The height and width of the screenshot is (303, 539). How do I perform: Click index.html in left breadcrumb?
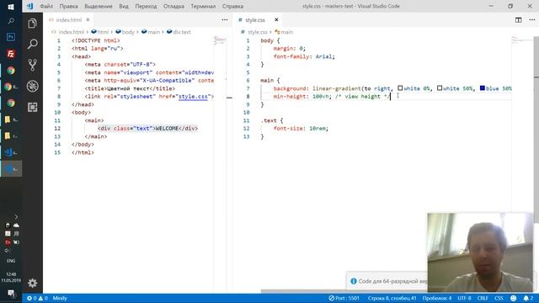(x=71, y=32)
